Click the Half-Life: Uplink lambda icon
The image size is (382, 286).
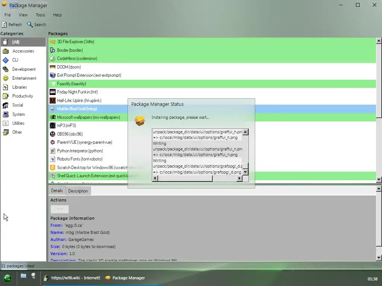(53, 101)
